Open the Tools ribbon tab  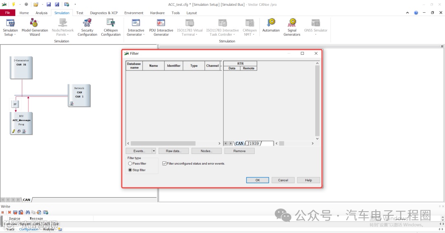pyautogui.click(x=176, y=13)
